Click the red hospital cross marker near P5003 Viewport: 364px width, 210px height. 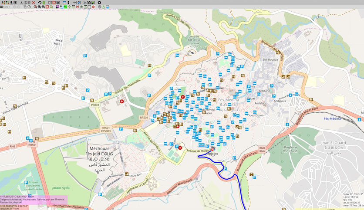point(121,101)
